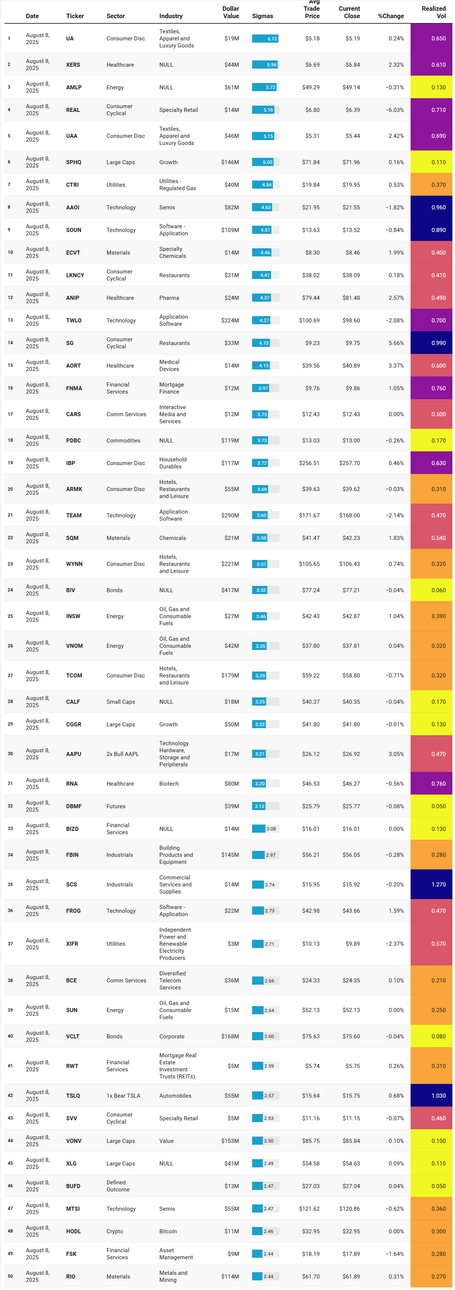Screen dimensions: 455x1290
Task: Click the $290M dollar value for TEAM
Action: pos(230,515)
